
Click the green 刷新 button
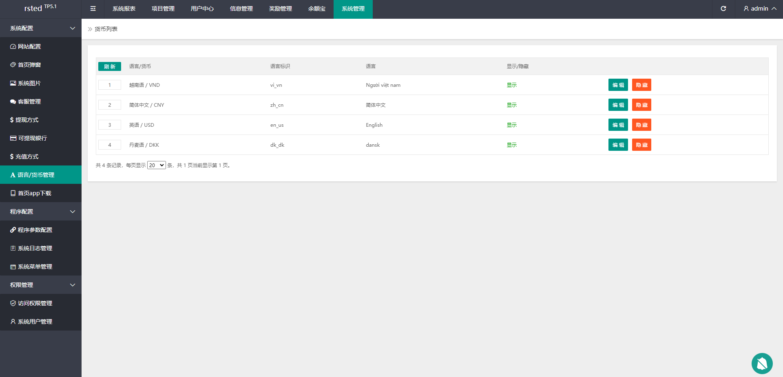(109, 66)
